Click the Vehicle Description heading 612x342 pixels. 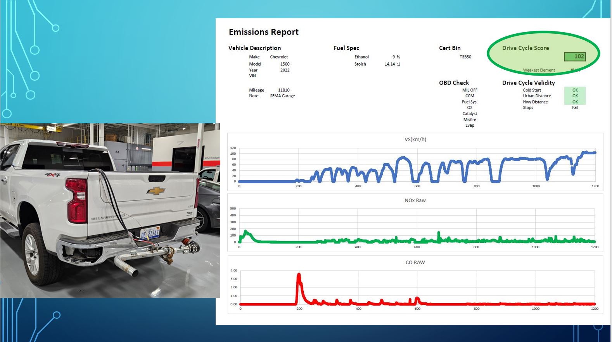point(254,48)
